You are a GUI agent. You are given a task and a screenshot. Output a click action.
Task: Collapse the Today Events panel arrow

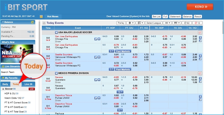click(44, 23)
